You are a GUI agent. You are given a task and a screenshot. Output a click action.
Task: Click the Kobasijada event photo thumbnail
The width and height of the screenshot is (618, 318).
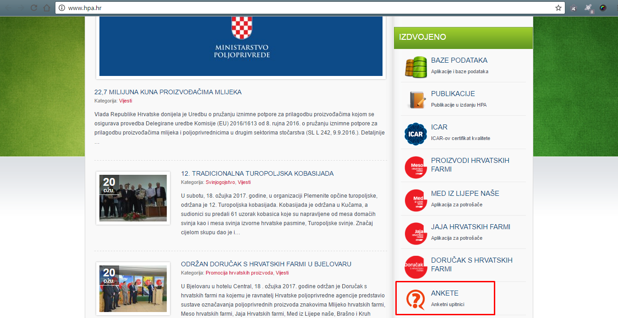[x=133, y=198]
